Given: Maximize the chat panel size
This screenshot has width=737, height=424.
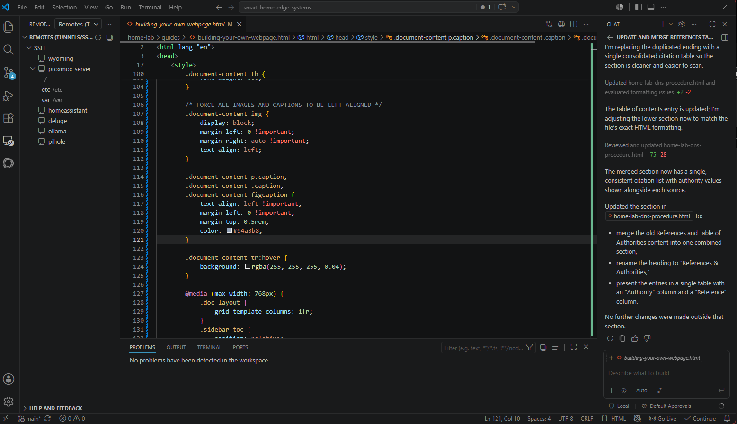Looking at the screenshot, I should pos(712,24).
